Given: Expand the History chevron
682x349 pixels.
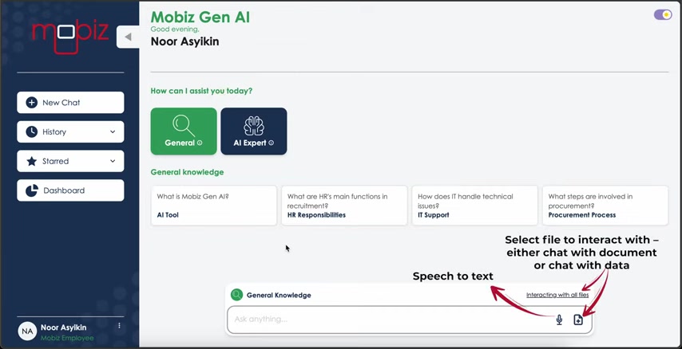Looking at the screenshot, I should click(x=113, y=132).
